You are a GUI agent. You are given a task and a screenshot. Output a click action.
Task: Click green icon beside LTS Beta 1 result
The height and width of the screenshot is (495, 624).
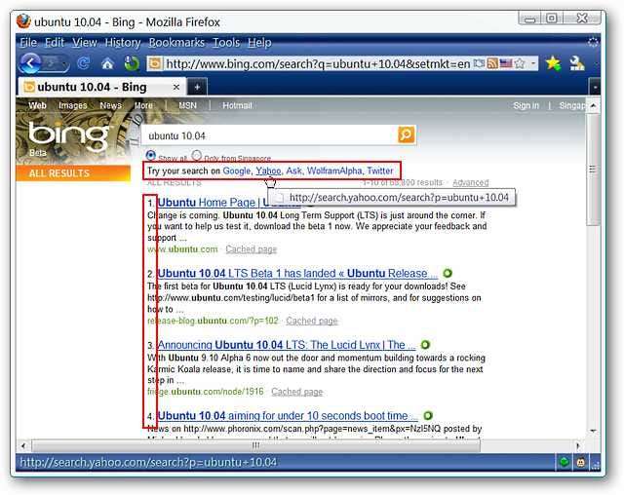coord(447,274)
